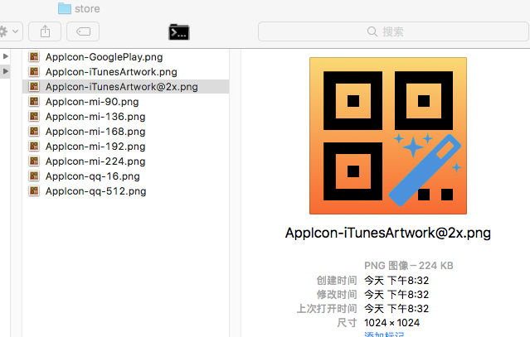Click file icon of AppIcon-iTunesArtwork.png
Screen dimensions: 530x337
tap(34, 71)
